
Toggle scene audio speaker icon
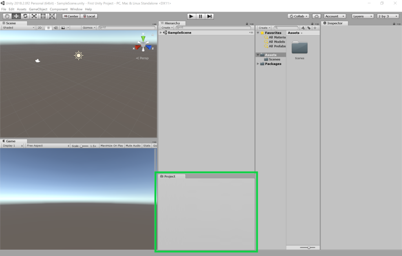[56, 28]
